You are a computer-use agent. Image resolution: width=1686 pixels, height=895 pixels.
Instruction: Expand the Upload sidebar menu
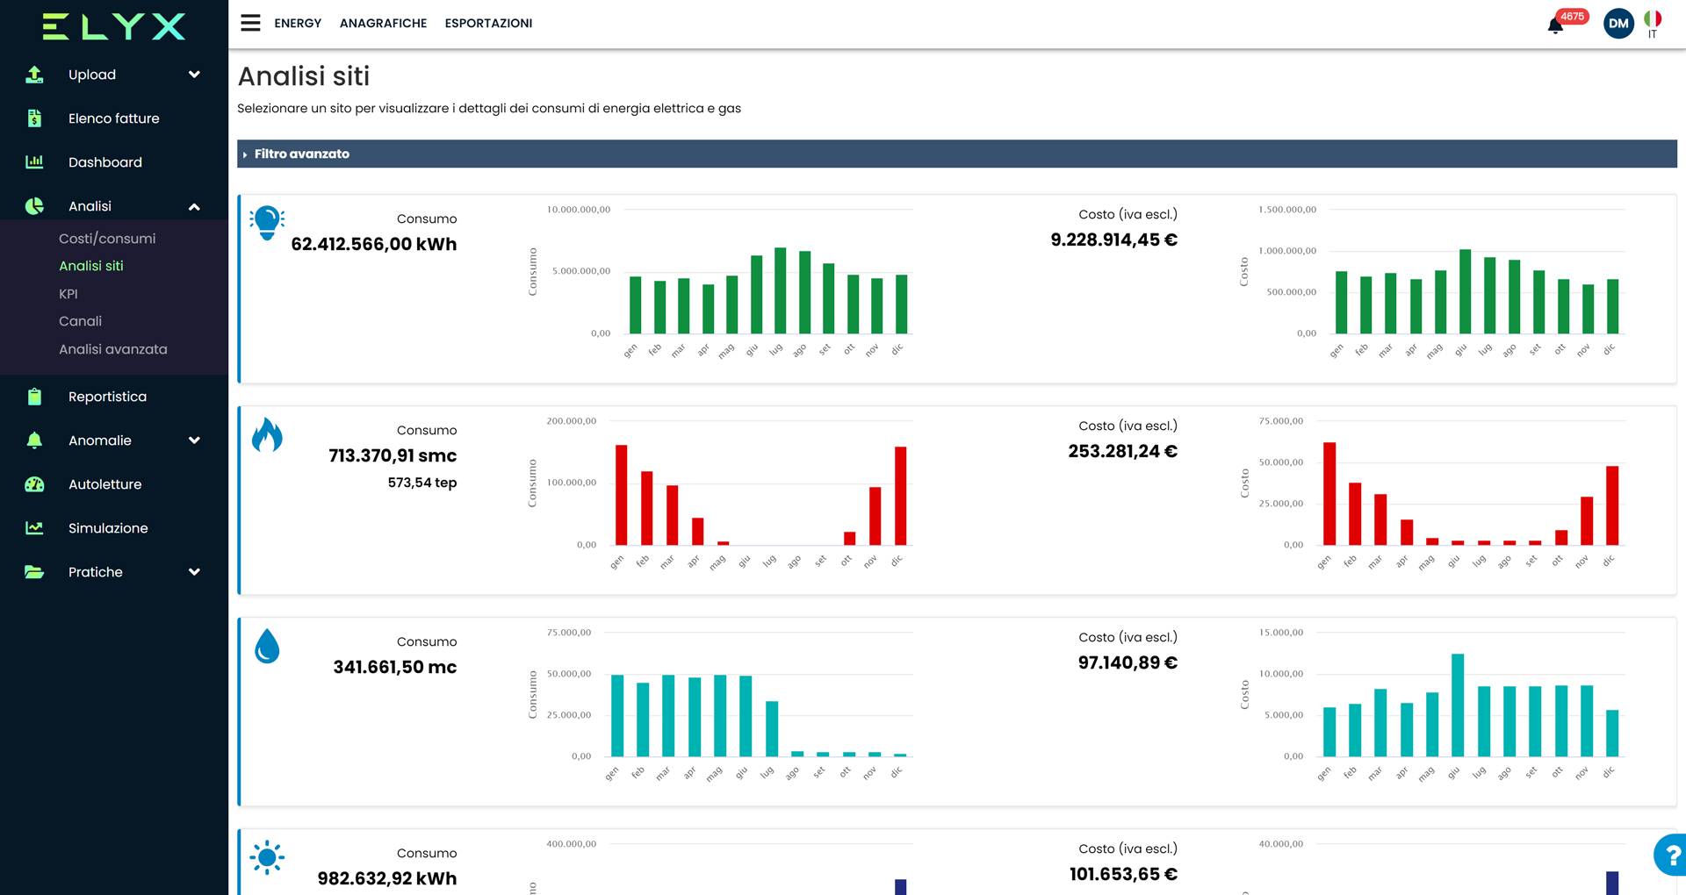(x=194, y=75)
